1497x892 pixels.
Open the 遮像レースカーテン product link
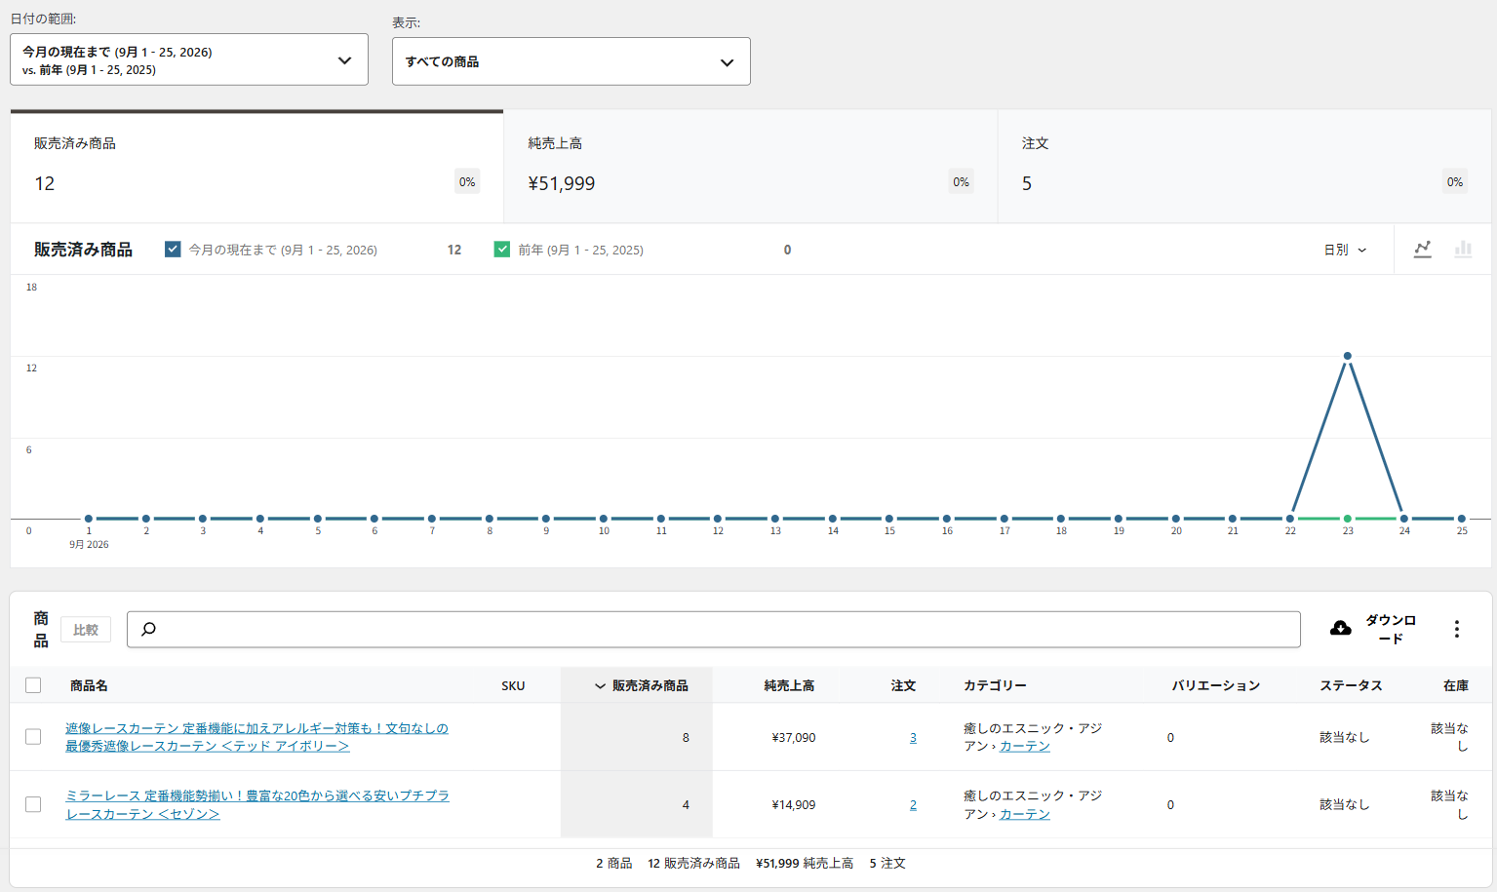point(256,737)
